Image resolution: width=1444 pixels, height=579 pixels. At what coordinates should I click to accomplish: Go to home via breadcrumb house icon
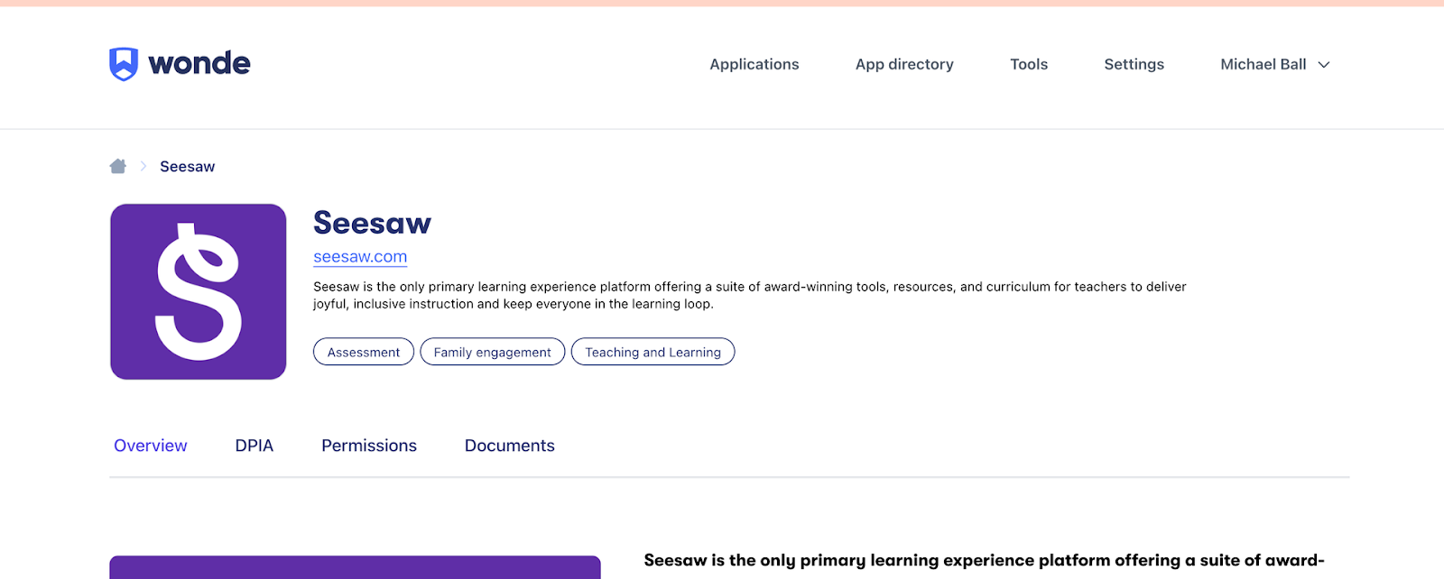pyautogui.click(x=117, y=166)
